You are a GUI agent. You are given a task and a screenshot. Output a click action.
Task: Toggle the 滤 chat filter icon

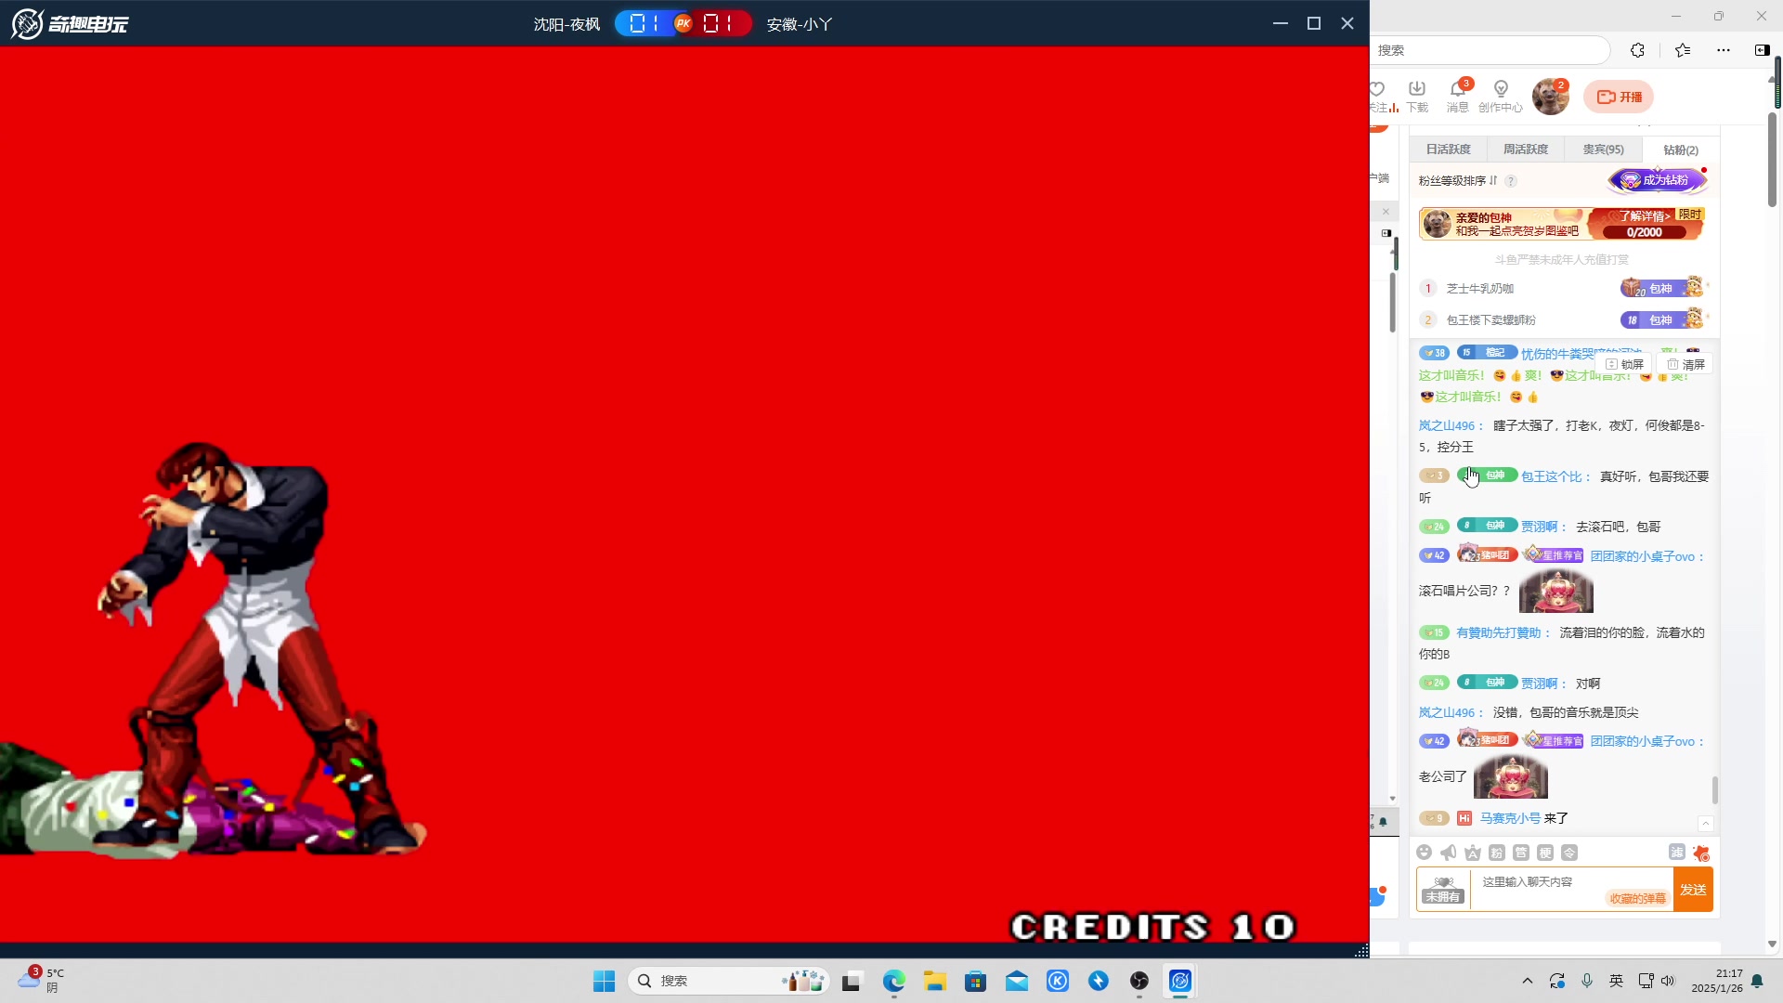(x=1676, y=852)
